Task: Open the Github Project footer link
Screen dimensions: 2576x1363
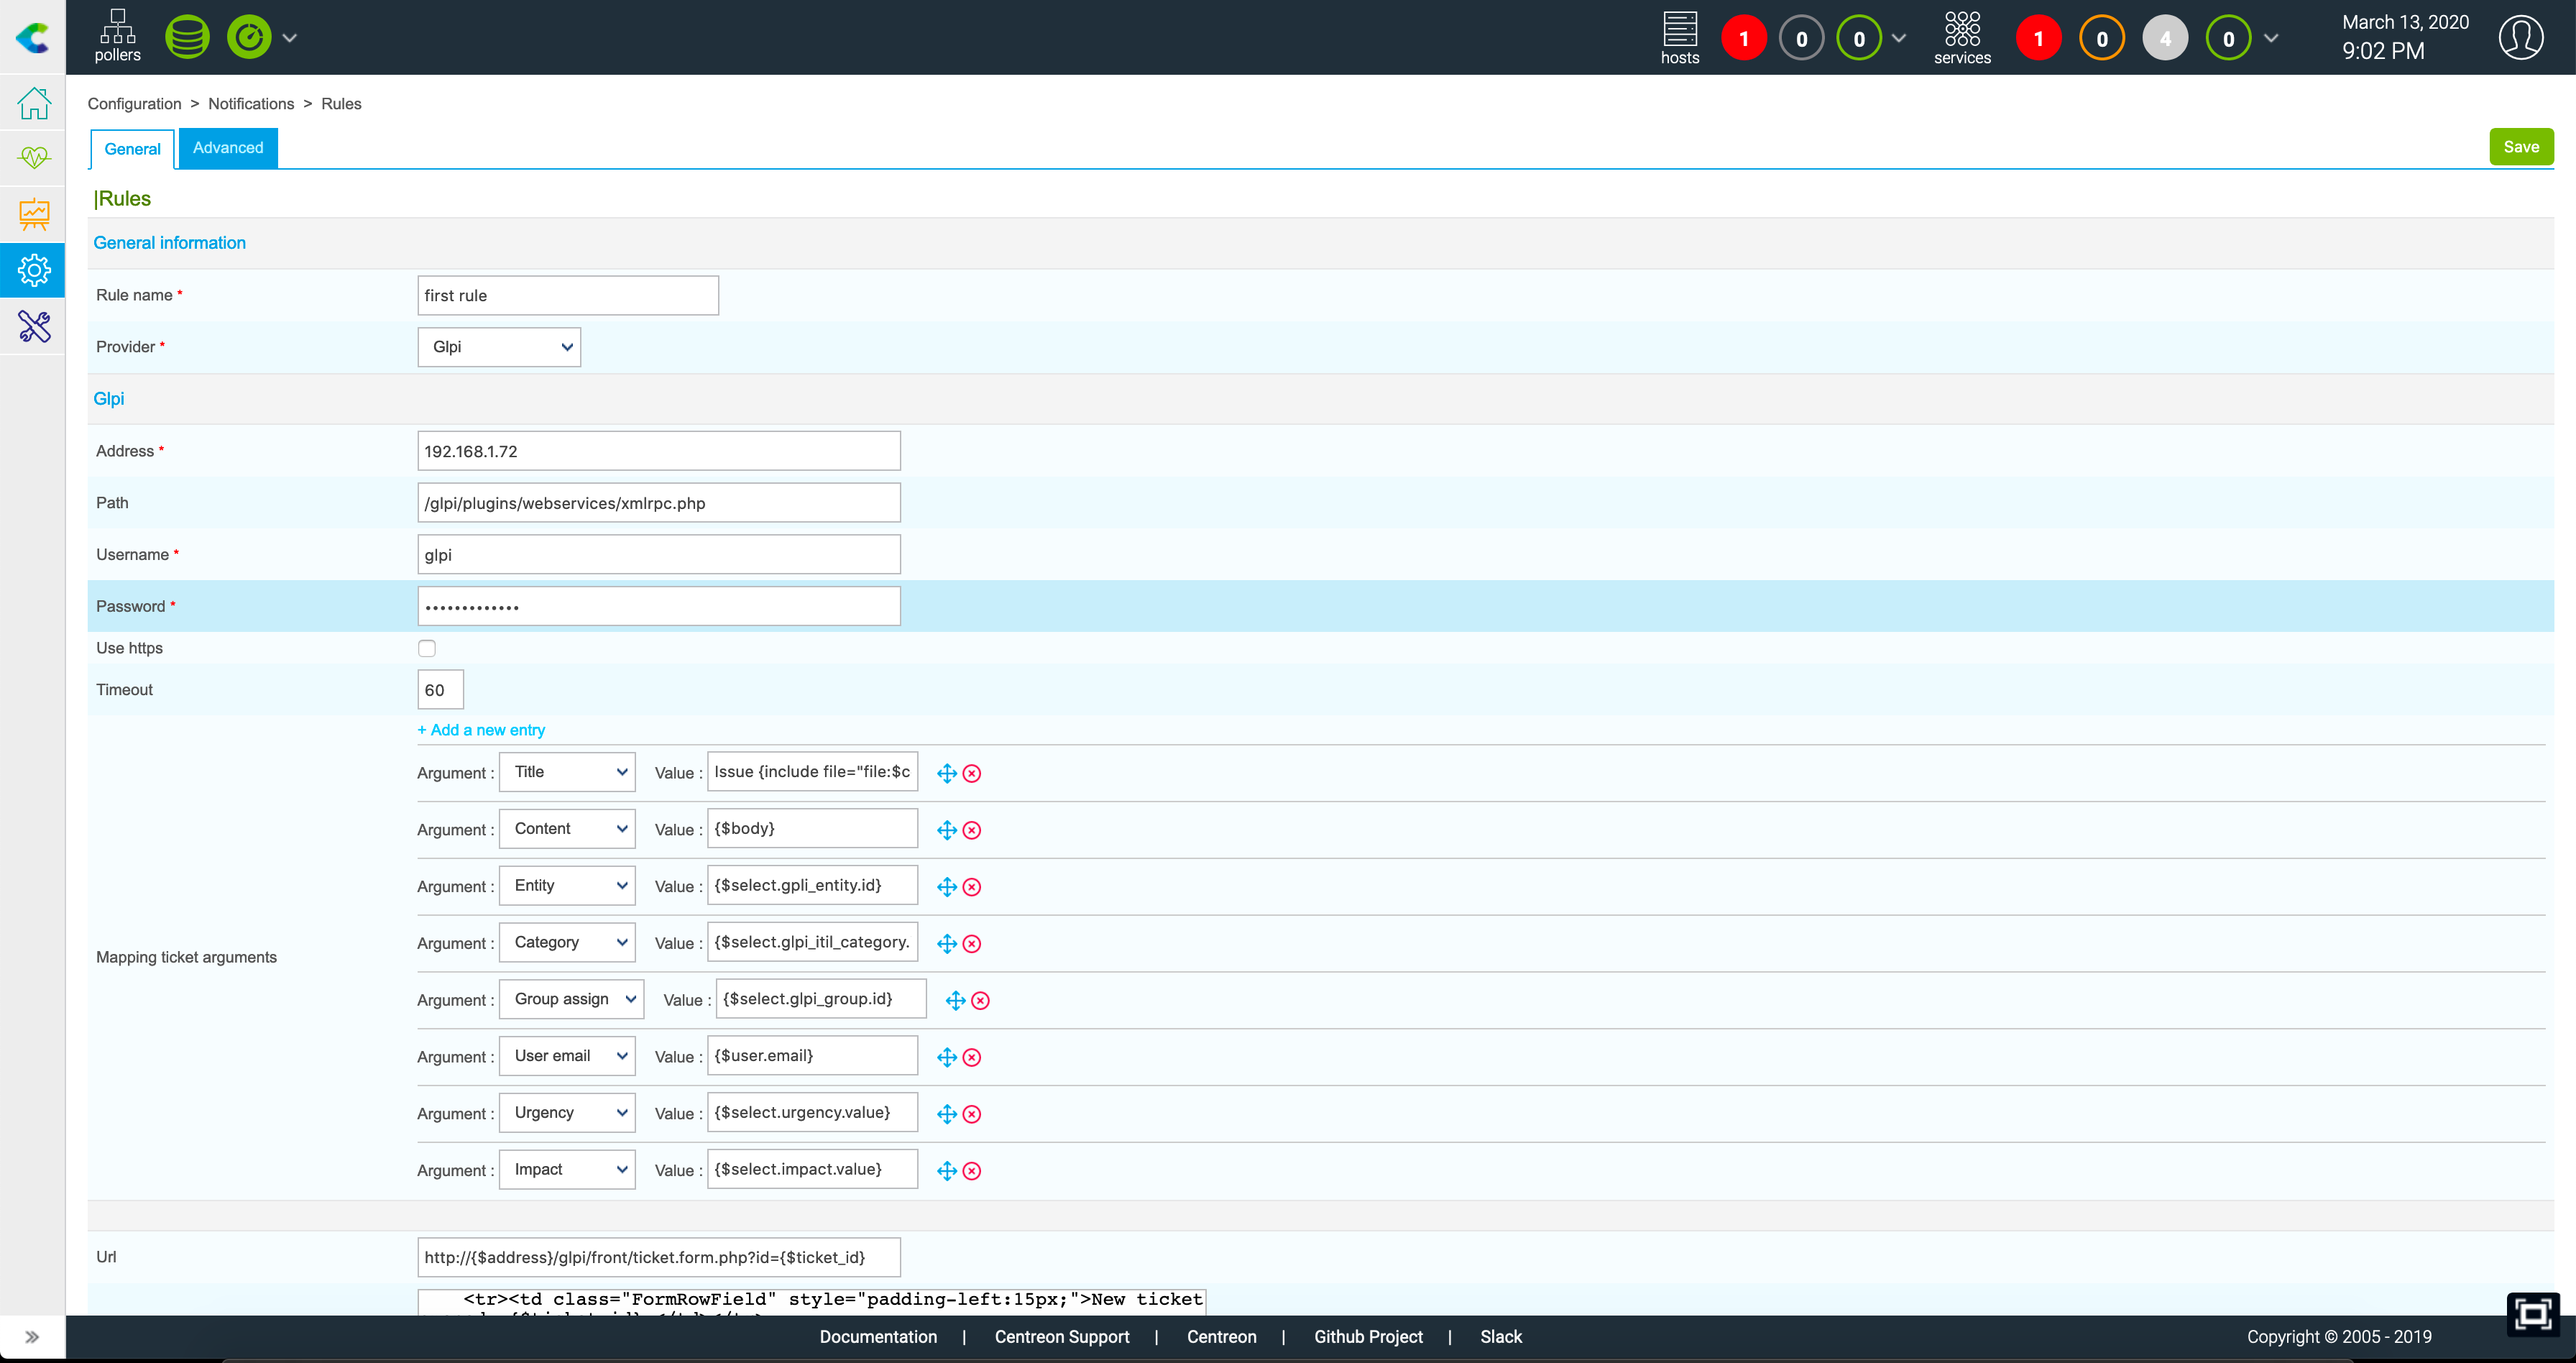Action: 1368,1337
